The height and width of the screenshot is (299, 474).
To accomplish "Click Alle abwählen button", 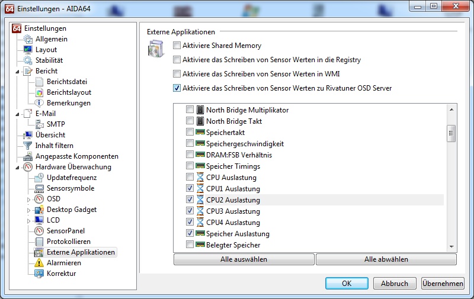I will [x=386, y=259].
